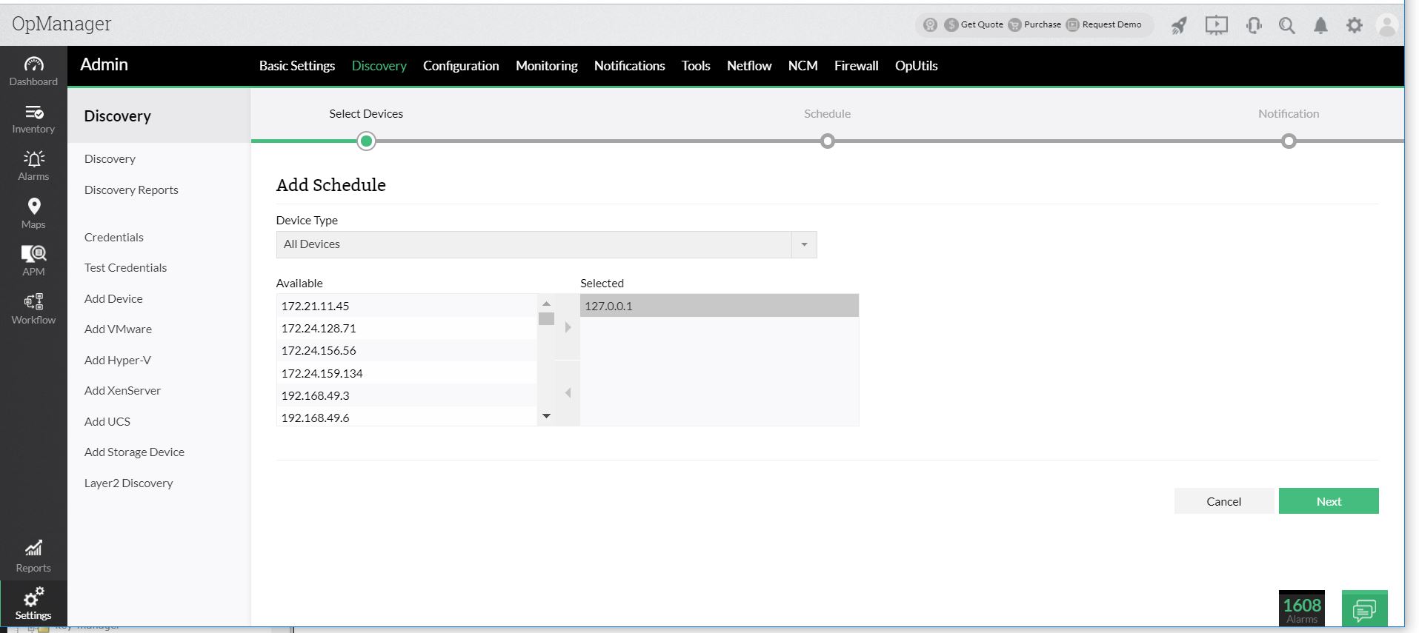Image resolution: width=1419 pixels, height=633 pixels.
Task: Open the Firewall tab
Action: tap(857, 66)
